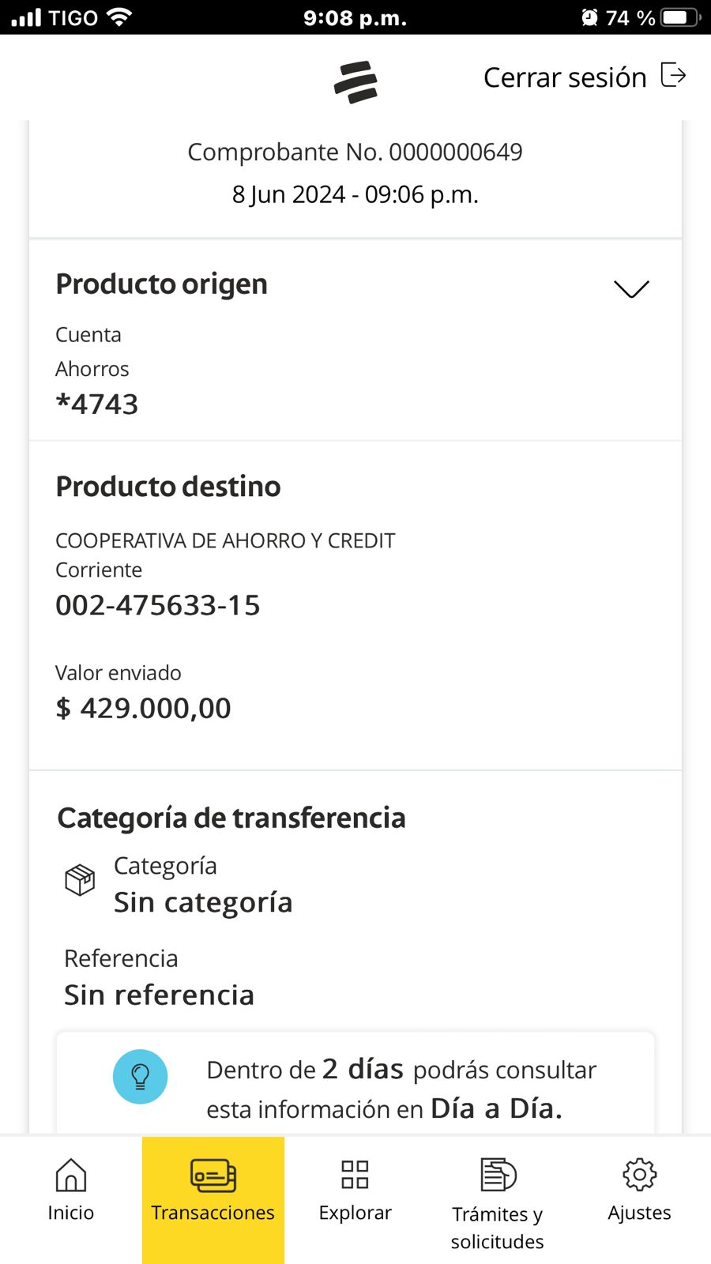The height and width of the screenshot is (1264, 711).
Task: Select the Transacciones tab label
Action: coord(213,1213)
